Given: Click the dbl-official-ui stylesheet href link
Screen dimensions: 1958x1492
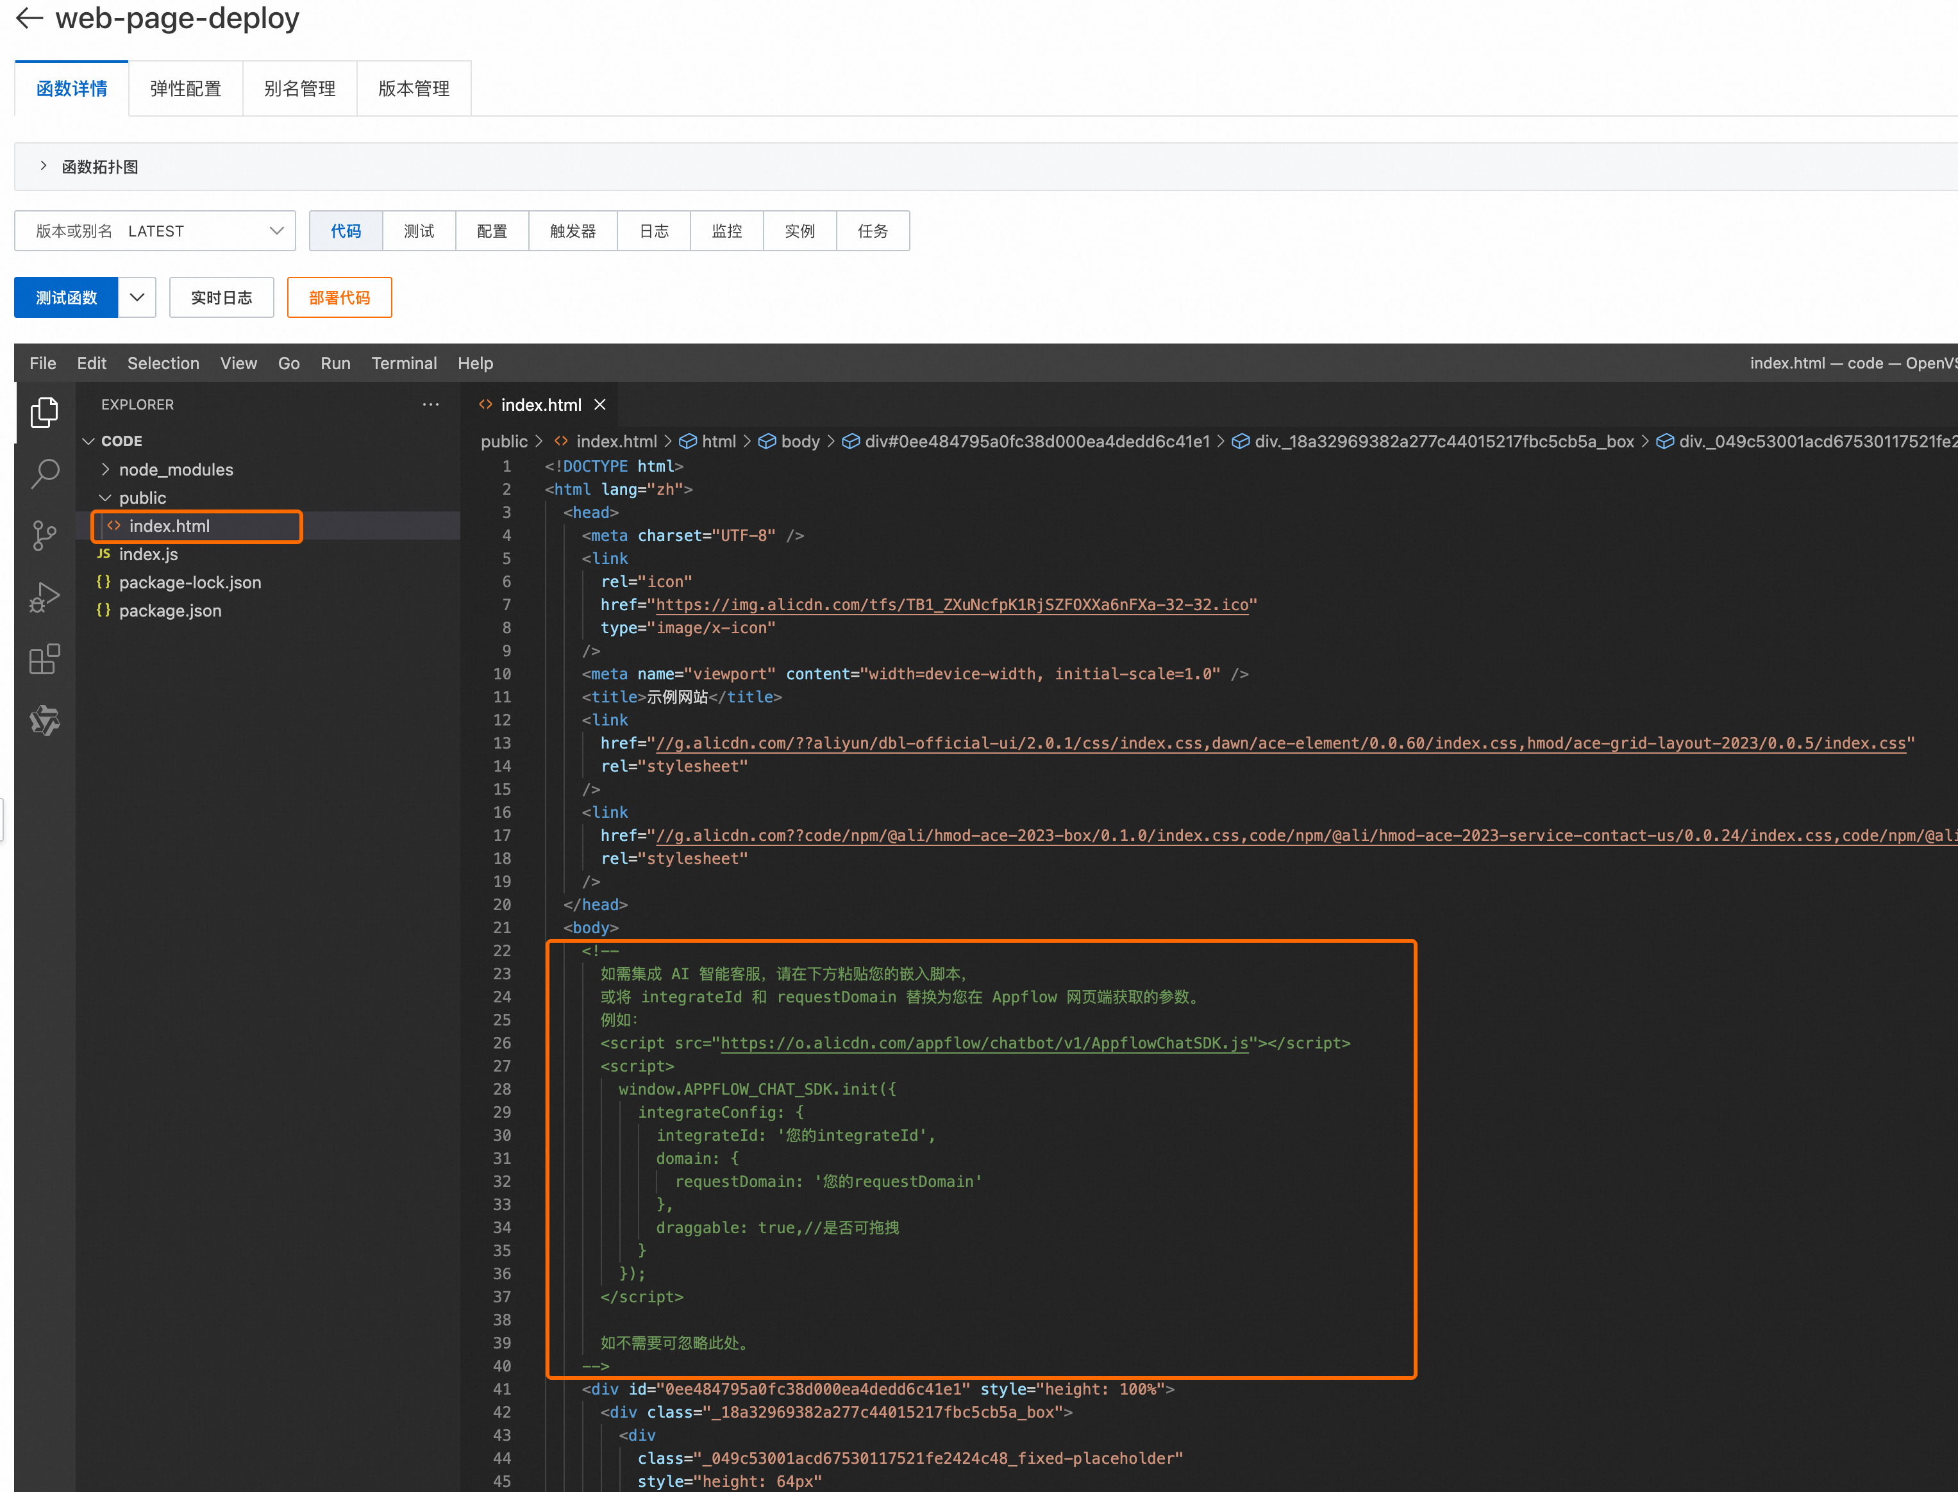Looking at the screenshot, I should coord(1280,743).
